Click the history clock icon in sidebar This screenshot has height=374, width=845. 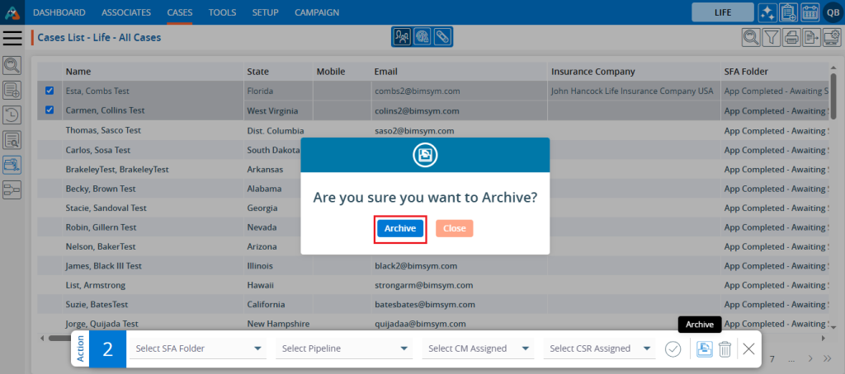[x=12, y=115]
